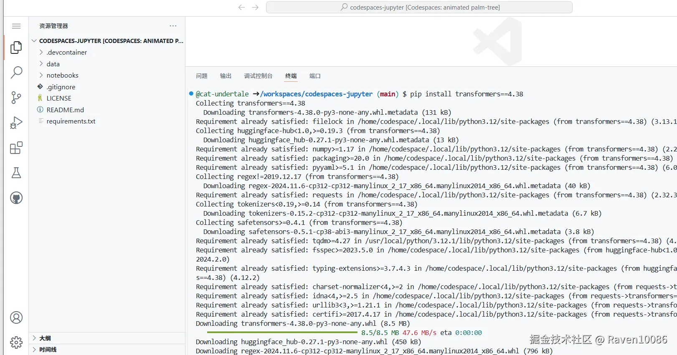Click the 资源管理器 explorer title
The image size is (677, 355).
[x=53, y=26]
